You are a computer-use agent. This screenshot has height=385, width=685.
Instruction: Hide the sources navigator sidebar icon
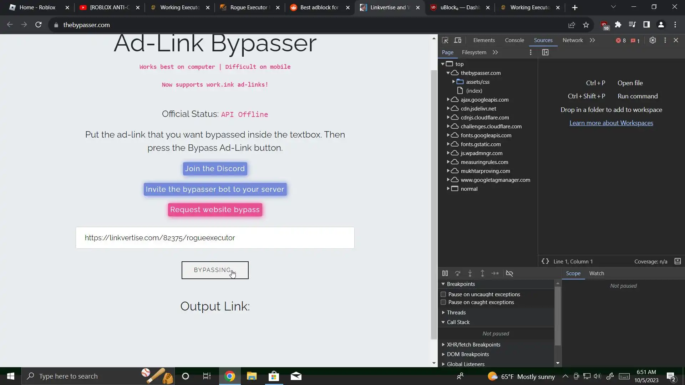tap(545, 52)
